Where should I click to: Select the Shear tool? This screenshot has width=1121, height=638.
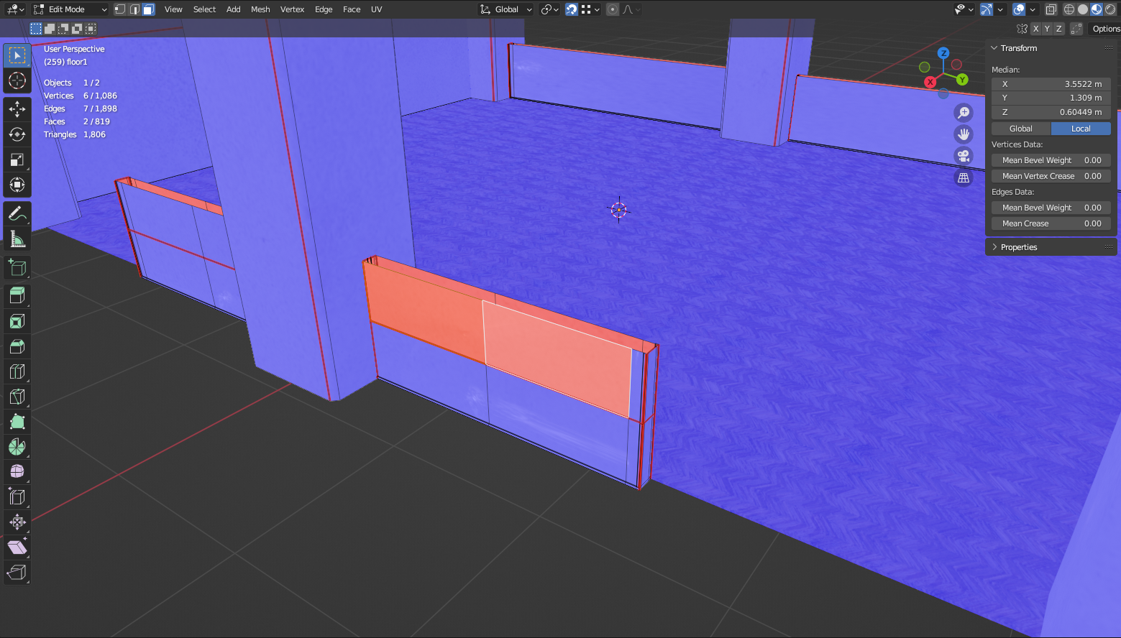(x=17, y=547)
